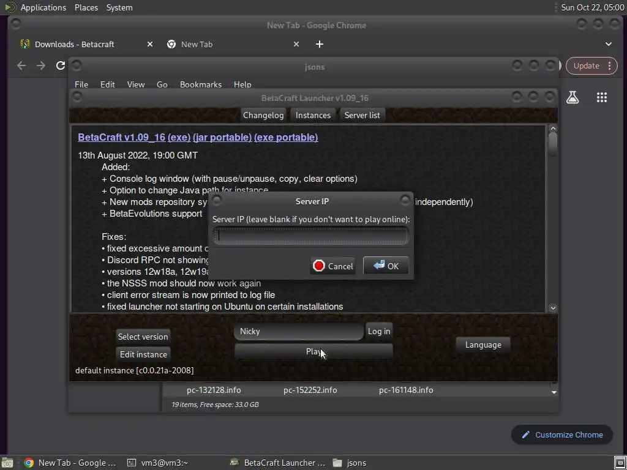Select file pc-132128.info in jsons window
This screenshot has width=627, height=470.
coord(214,390)
